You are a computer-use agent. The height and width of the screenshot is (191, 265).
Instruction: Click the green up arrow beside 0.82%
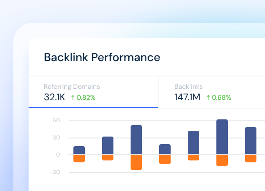click(73, 97)
